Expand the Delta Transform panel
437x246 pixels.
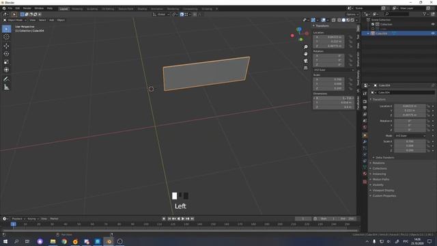point(384,158)
